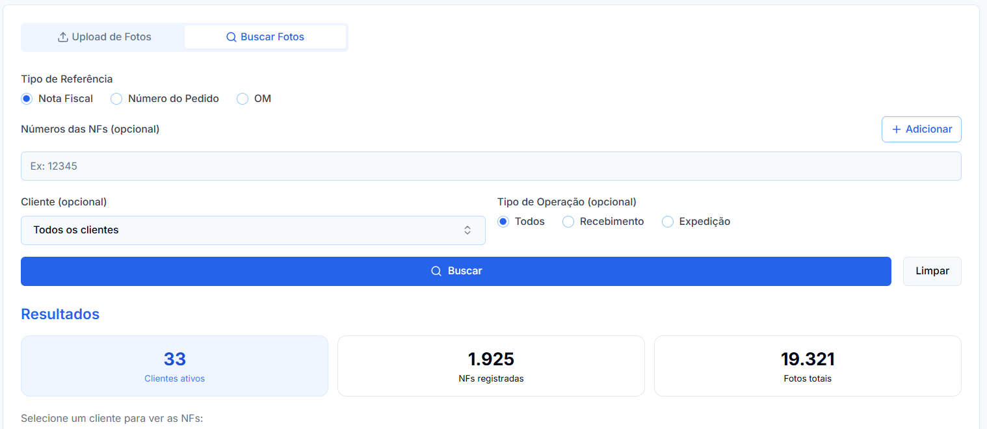Focus the NF number input field
Viewport: 987px width, 429px height.
pyautogui.click(x=491, y=166)
